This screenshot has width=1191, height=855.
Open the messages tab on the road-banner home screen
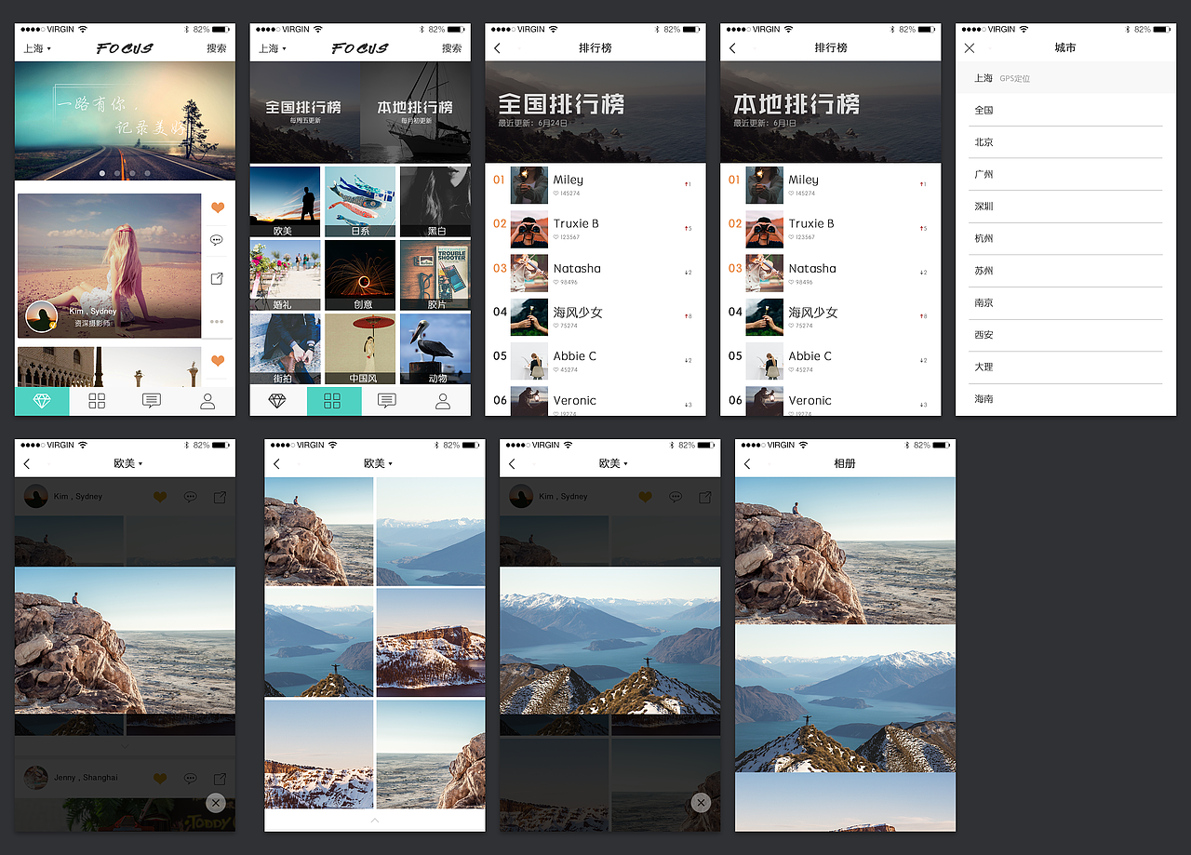click(152, 401)
